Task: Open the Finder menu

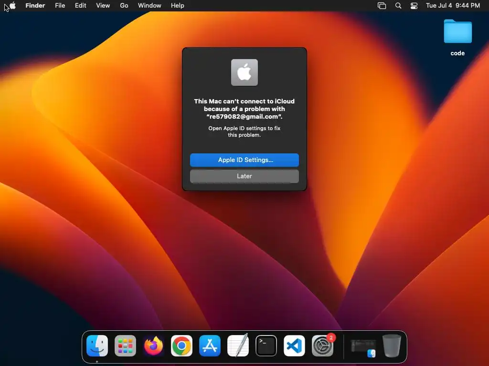Action: tap(35, 5)
